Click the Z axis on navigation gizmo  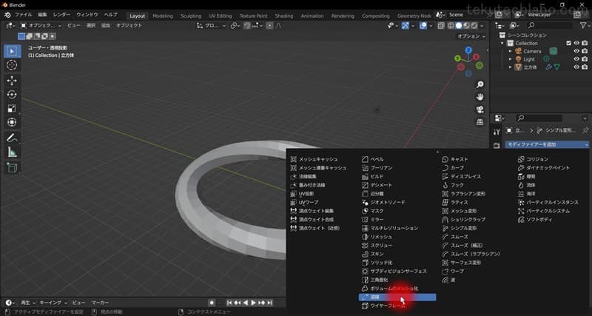[x=468, y=50]
